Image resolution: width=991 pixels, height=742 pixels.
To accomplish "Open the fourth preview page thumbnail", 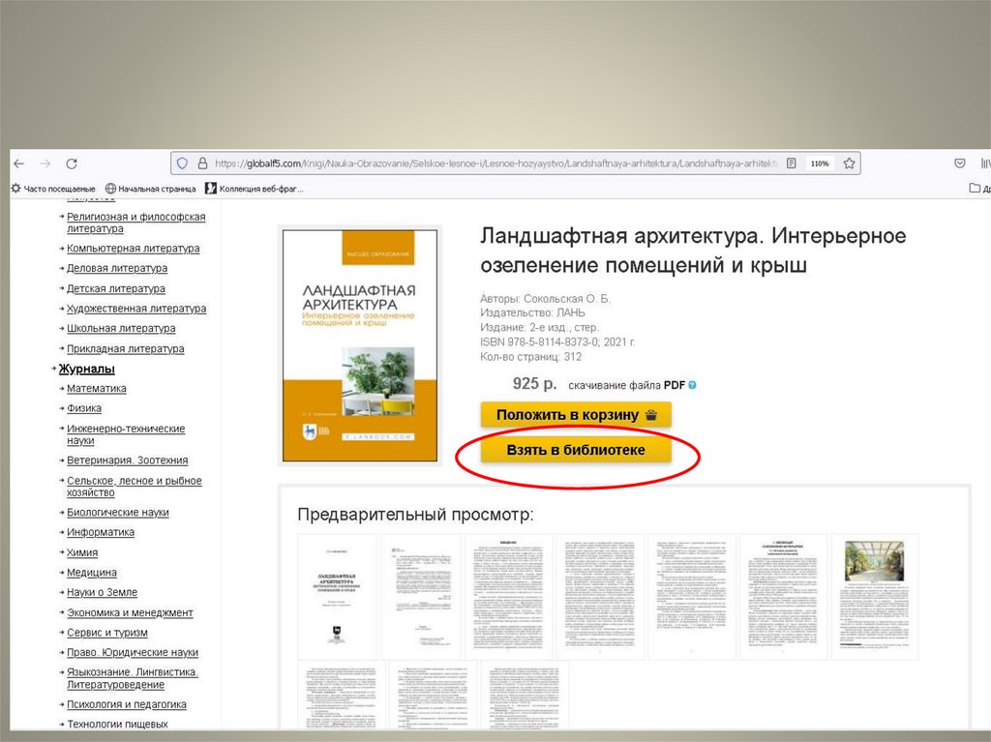I will tap(600, 597).
